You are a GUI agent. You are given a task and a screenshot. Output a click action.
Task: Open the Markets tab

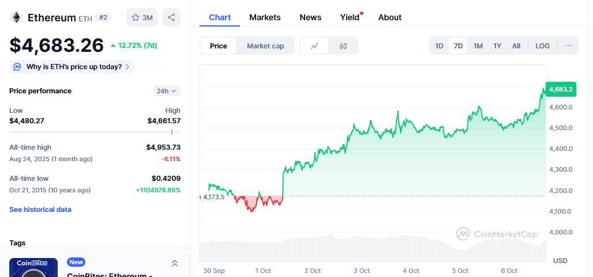pyautogui.click(x=265, y=17)
